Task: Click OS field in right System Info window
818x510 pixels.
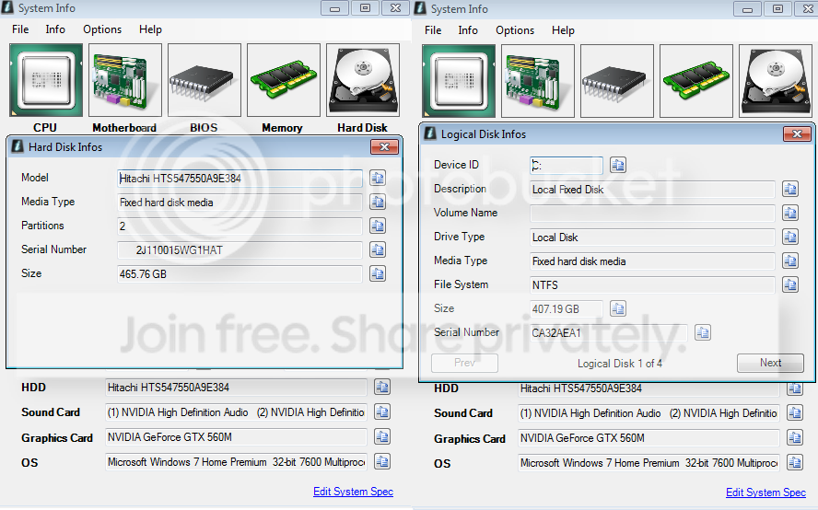Action: pyautogui.click(x=649, y=463)
